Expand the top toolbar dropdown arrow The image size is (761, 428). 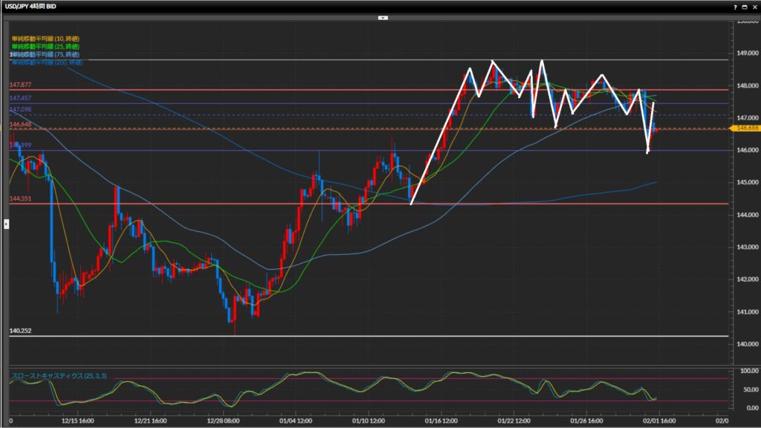383,16
